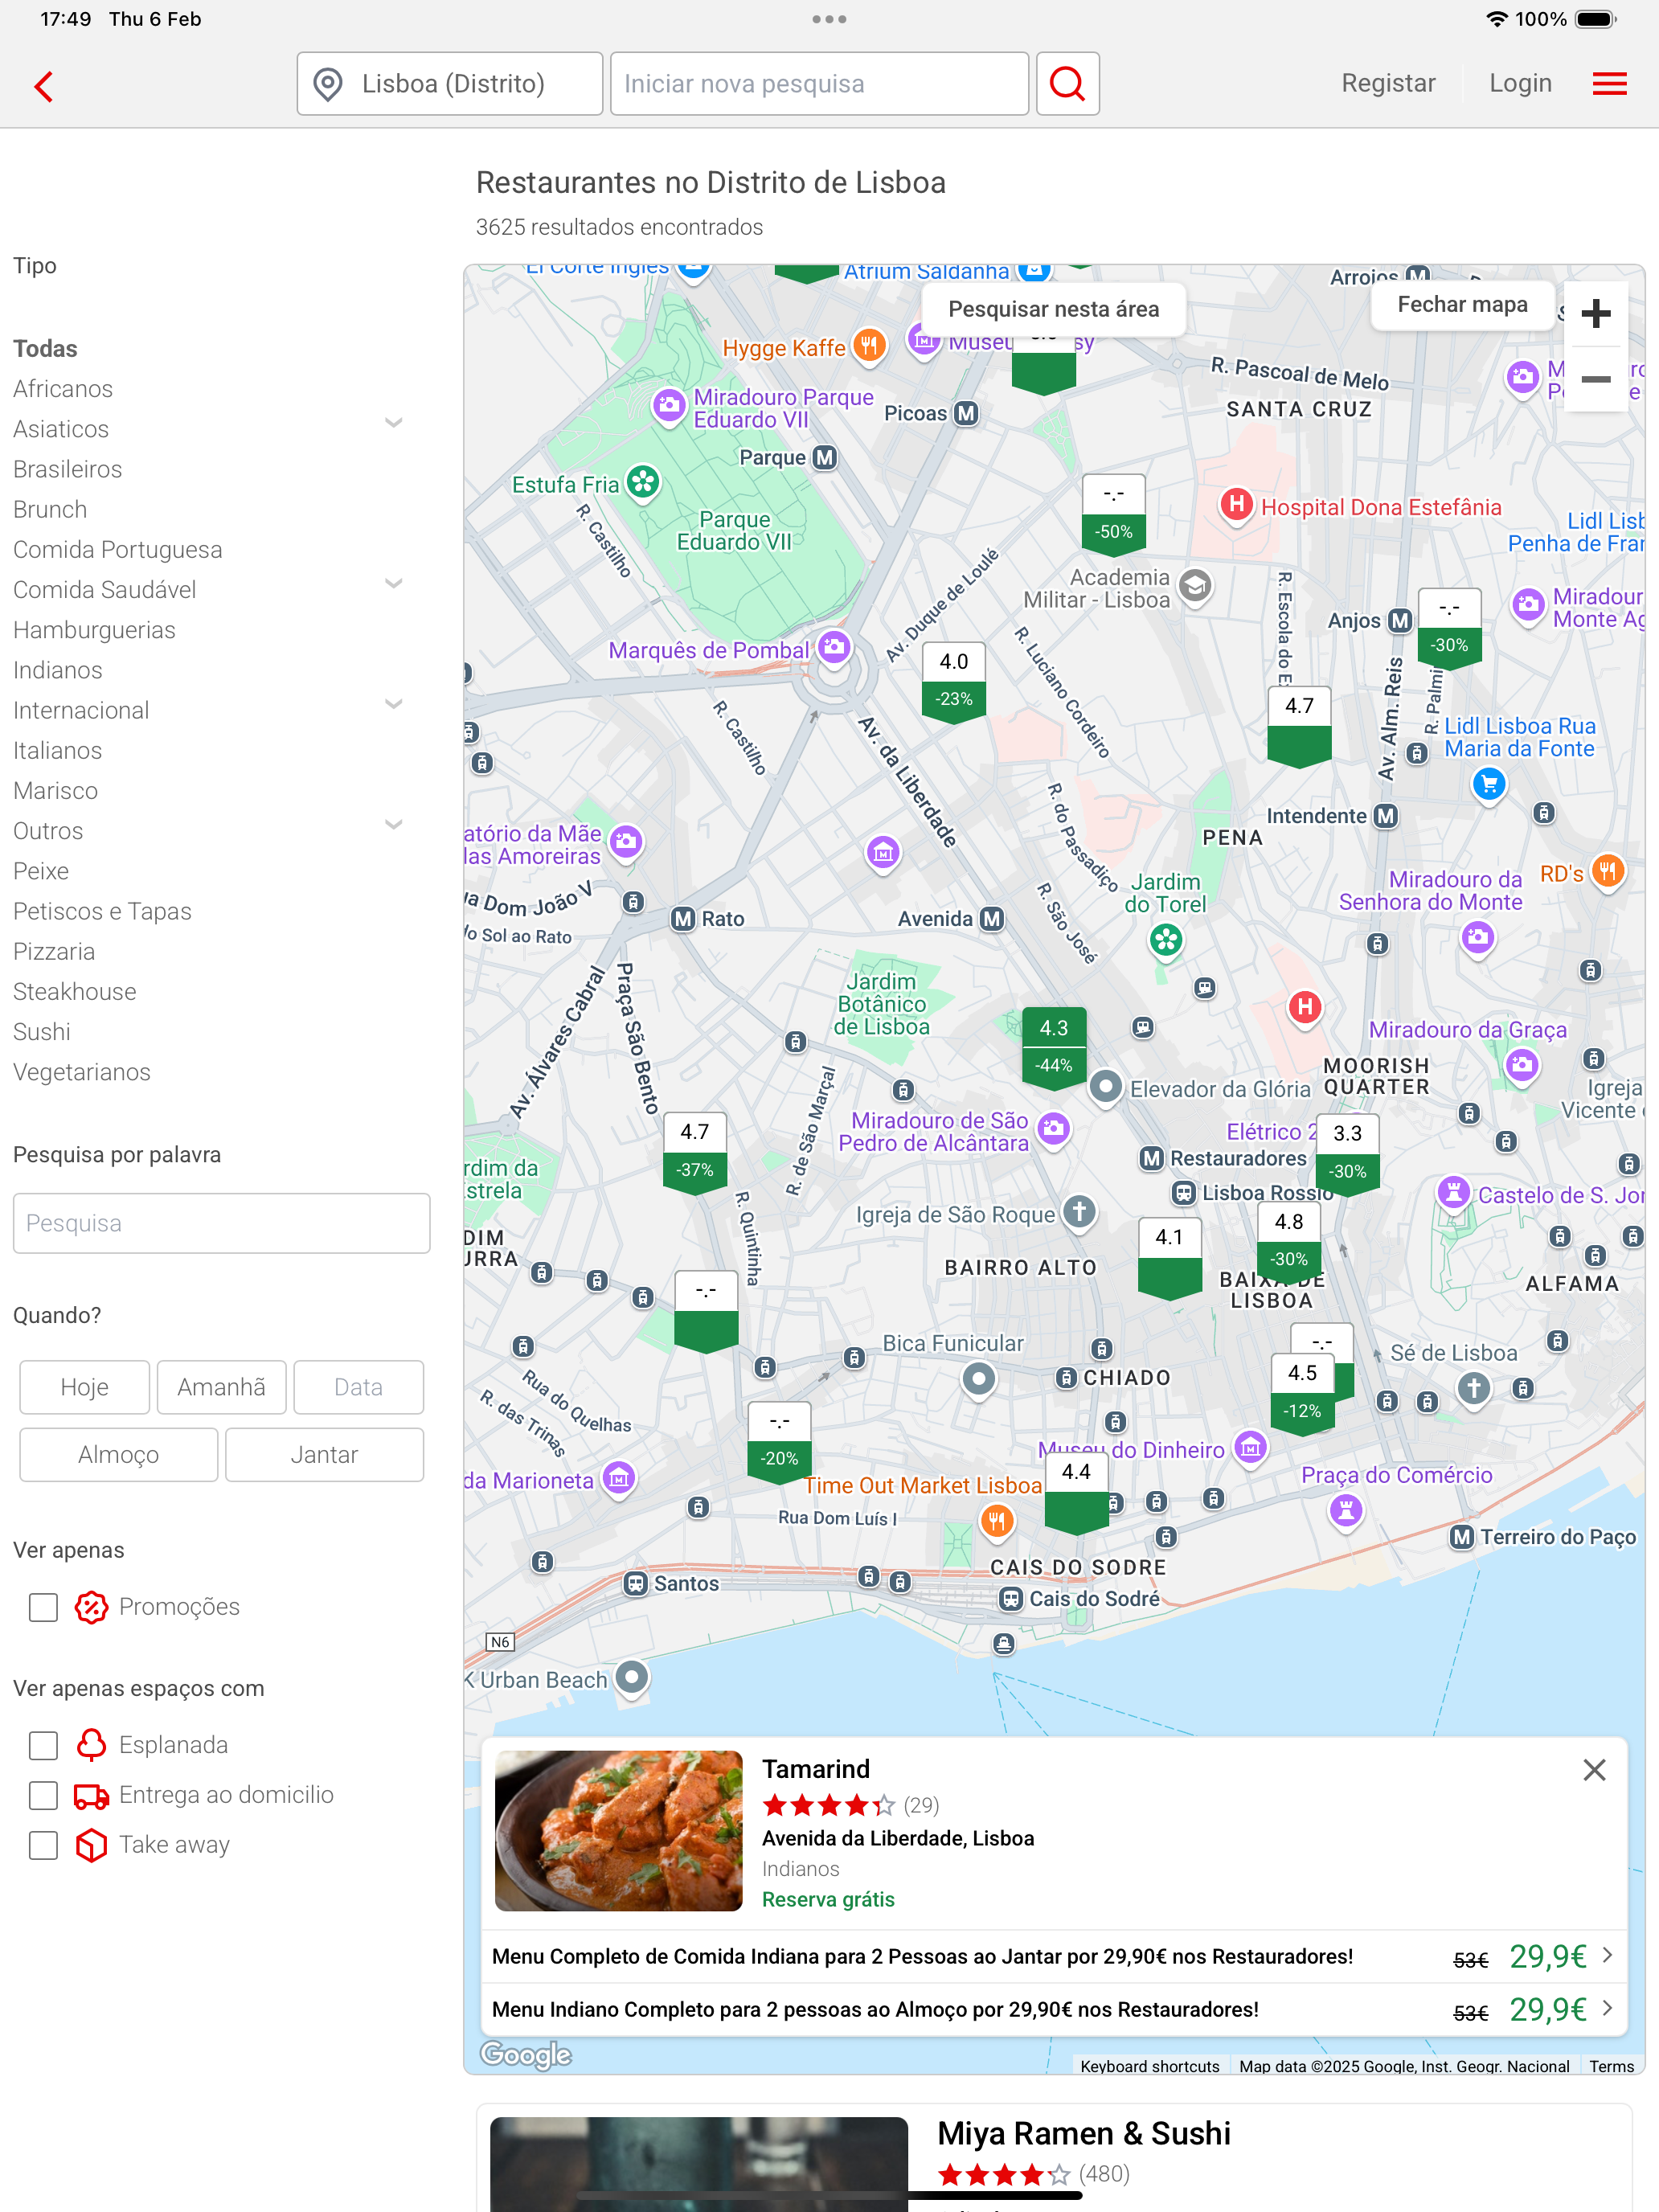Expand the Comida Saudável category chevron

click(394, 584)
